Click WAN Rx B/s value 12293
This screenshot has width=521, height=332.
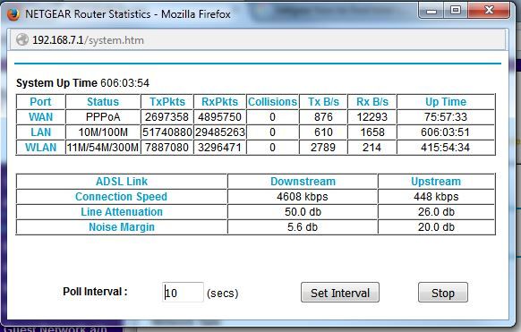372,117
